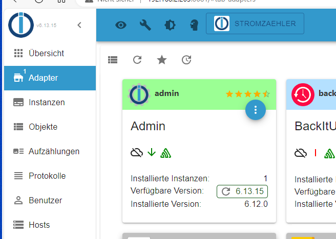Screen dimensions: 336x239
Task: Filter adapters with the star icon
Action: 162,60
